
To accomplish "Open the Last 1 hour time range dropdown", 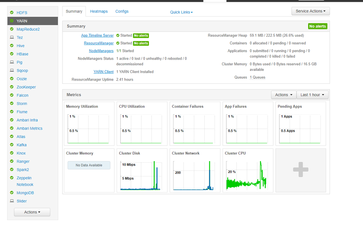I will [x=312, y=95].
